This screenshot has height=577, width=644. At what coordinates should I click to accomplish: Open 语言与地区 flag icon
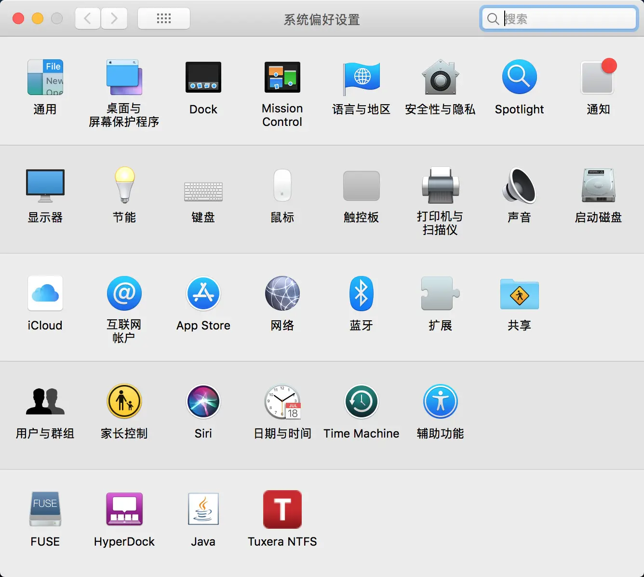click(x=362, y=78)
